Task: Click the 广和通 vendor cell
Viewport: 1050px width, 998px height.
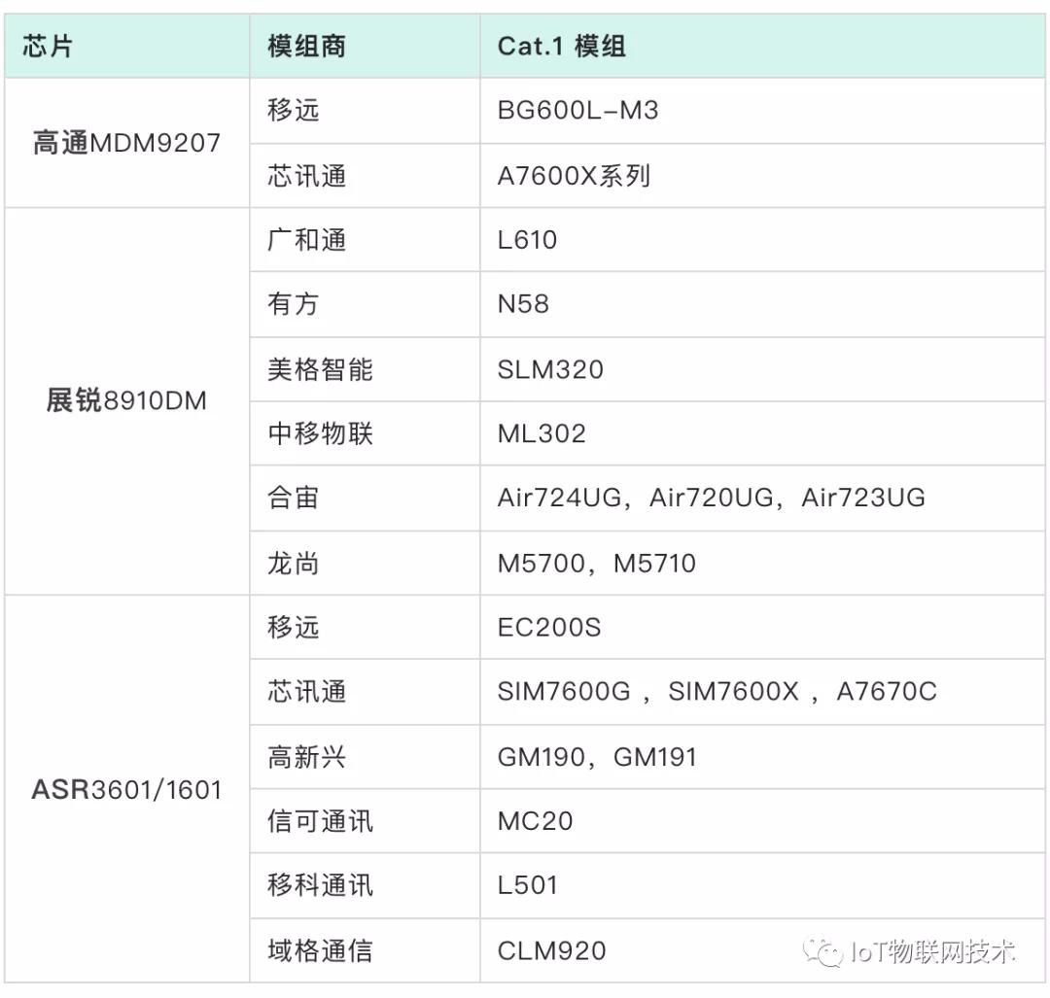Action: click(306, 240)
